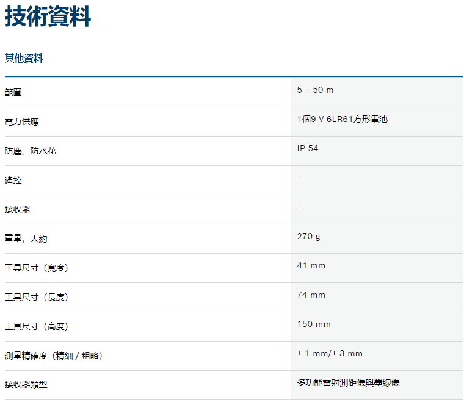This screenshot has height=402, width=464.
Task: Select the 41 mm width value
Action: [311, 266]
